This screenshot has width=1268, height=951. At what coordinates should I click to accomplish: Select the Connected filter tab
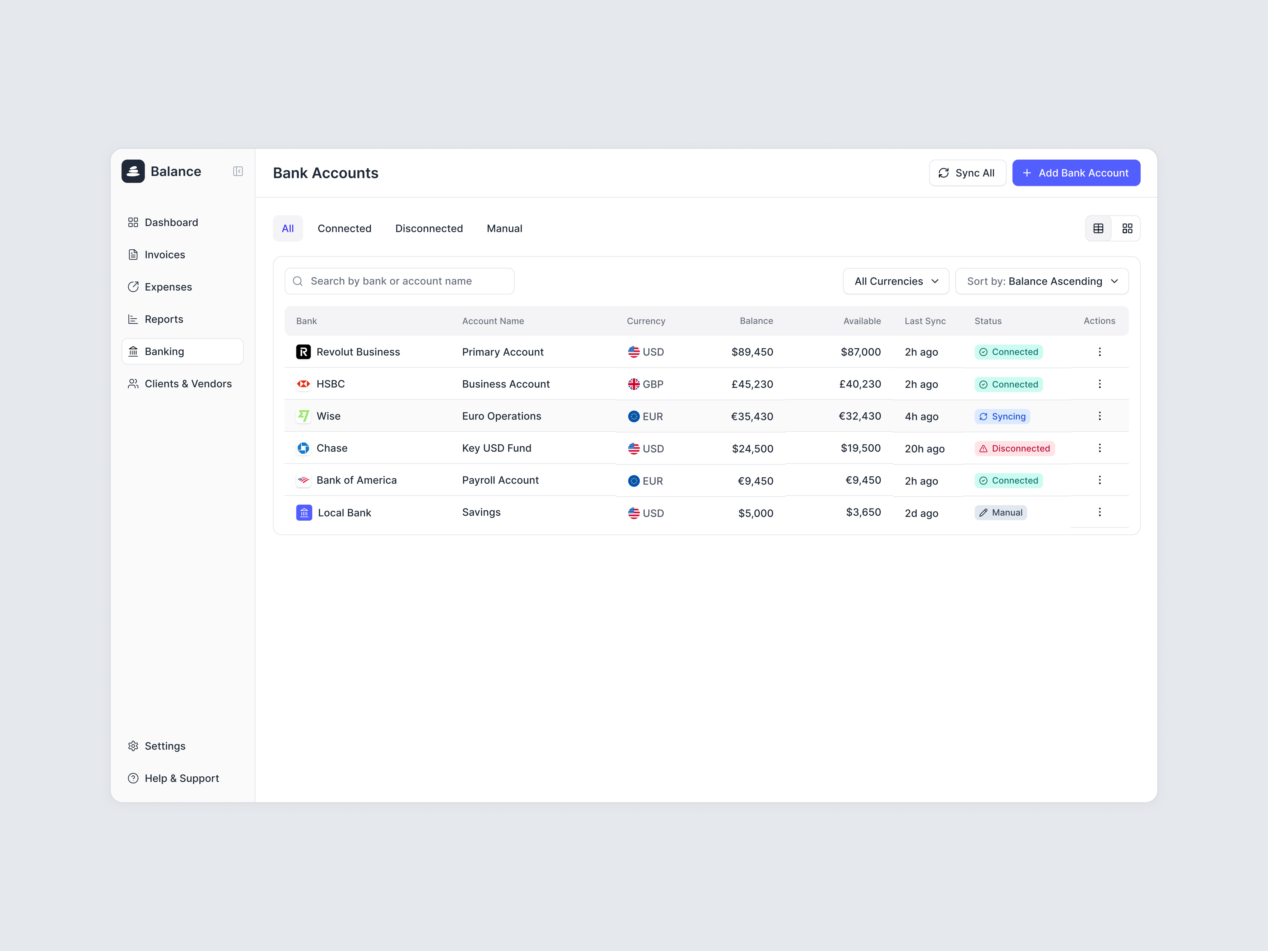click(344, 228)
